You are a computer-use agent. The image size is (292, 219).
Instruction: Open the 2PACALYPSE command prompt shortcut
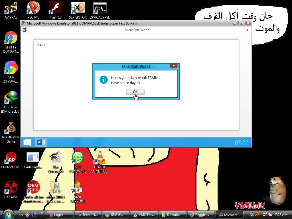[100, 10]
